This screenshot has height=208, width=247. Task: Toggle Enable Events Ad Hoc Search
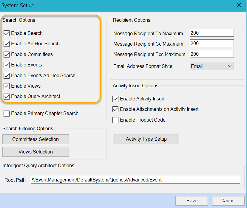7,76
